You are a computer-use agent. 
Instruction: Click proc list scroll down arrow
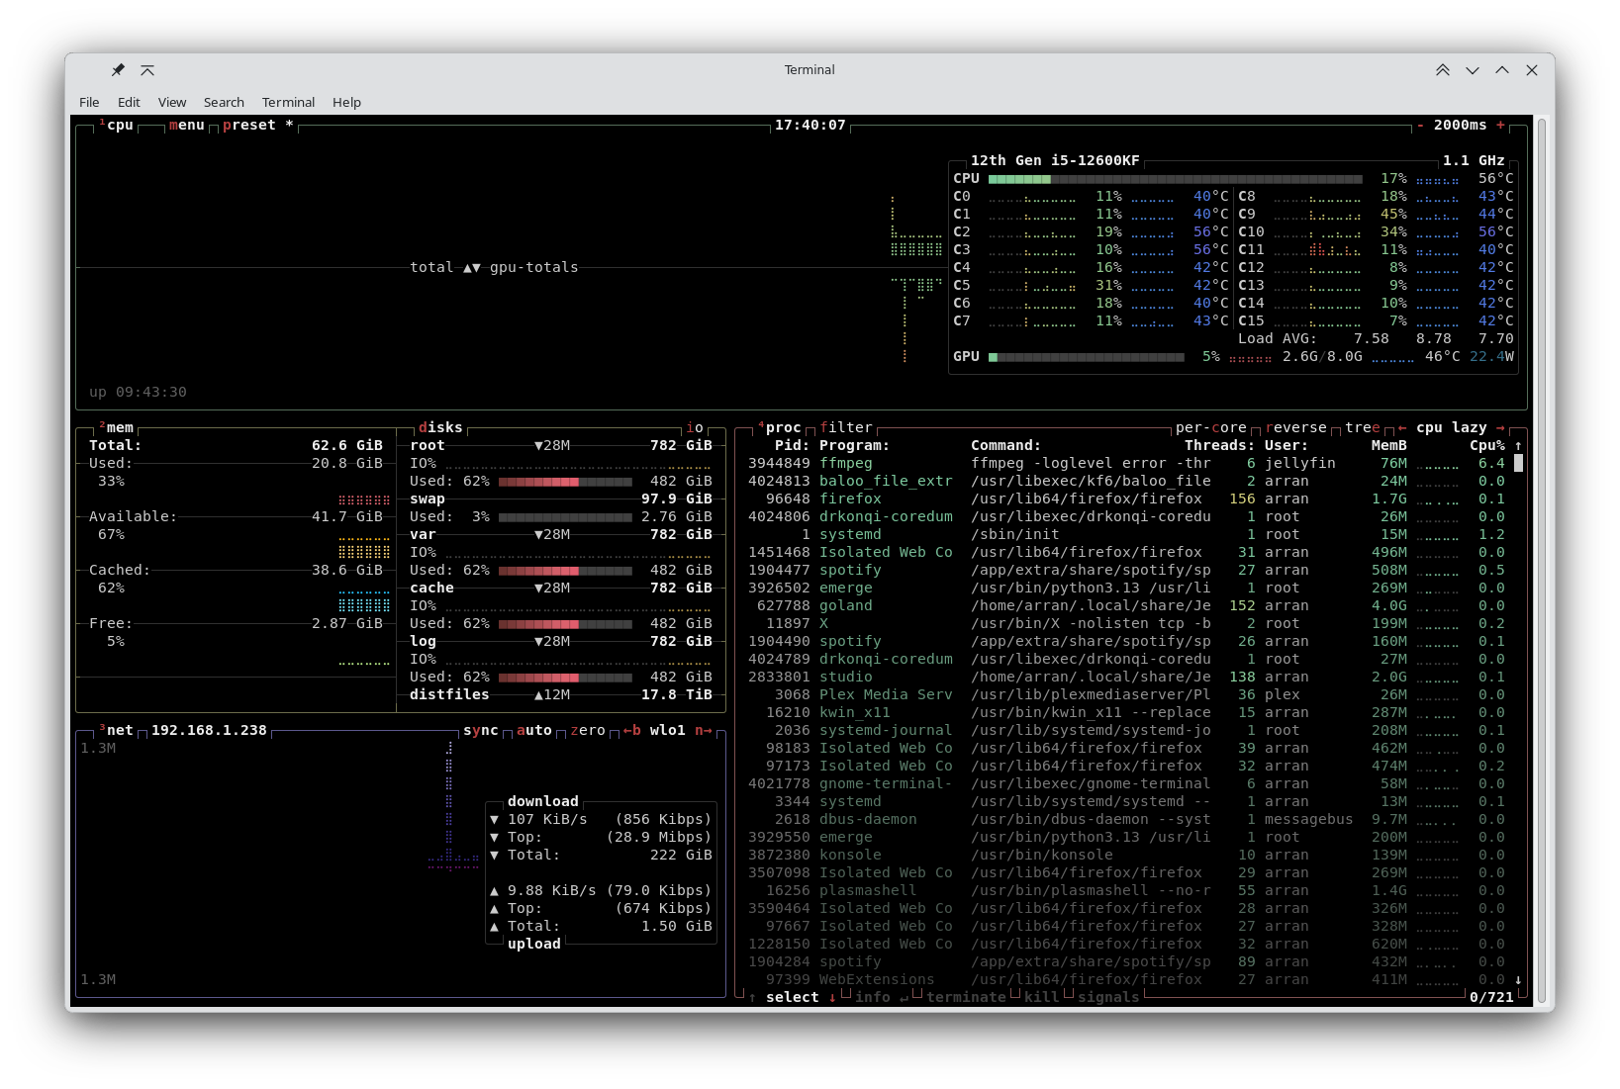click(1518, 980)
